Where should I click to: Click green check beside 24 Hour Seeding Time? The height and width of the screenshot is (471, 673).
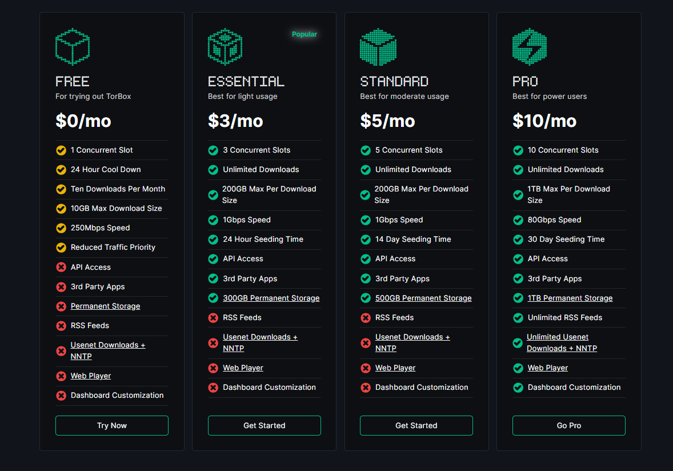pyautogui.click(x=213, y=240)
